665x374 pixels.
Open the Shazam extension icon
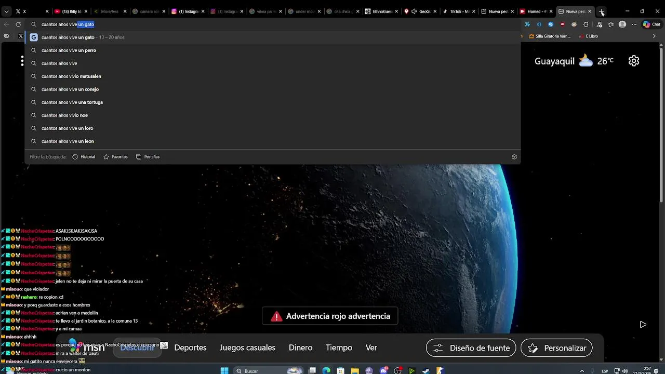point(551,24)
